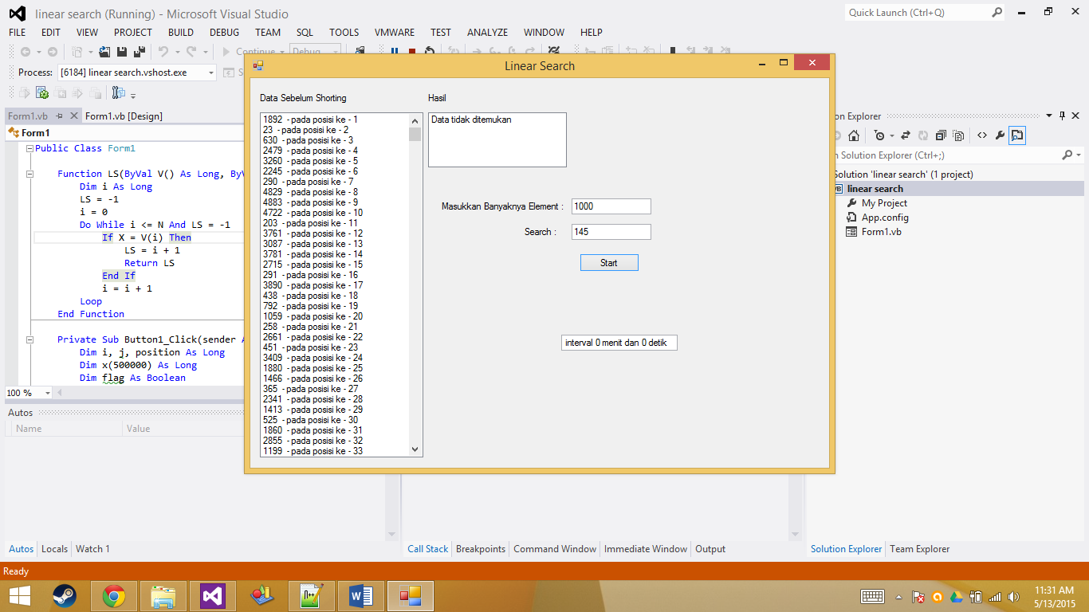
Task: Open View Code in Solution Explorer toolbar
Action: 982,135
